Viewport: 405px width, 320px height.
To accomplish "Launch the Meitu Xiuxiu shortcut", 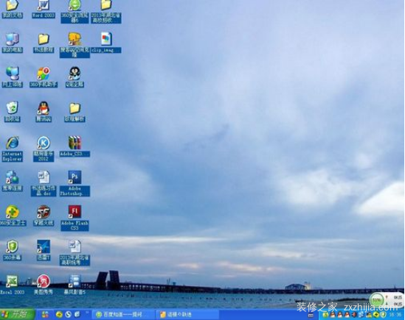I will click(44, 285).
